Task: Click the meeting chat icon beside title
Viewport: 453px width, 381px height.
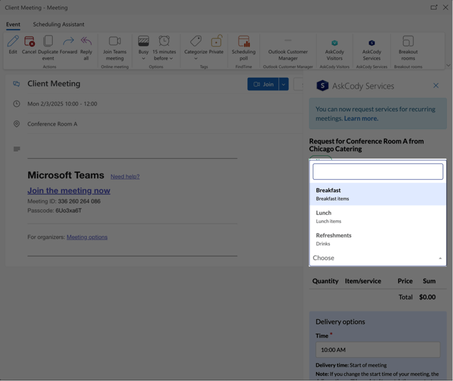Action: 16,84
